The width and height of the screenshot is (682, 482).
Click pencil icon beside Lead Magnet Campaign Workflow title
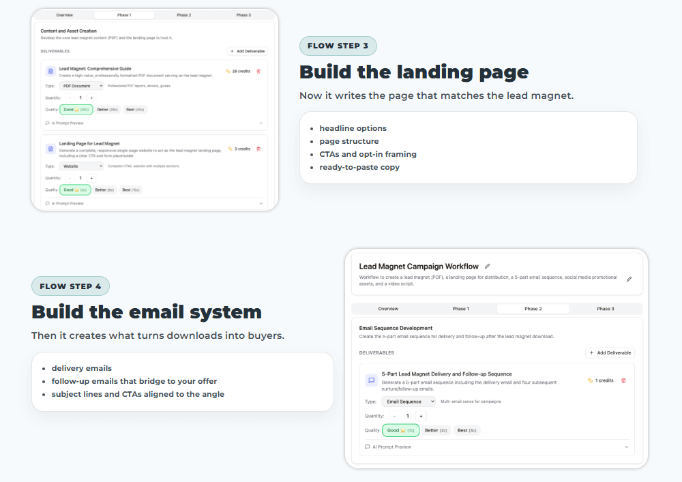tap(487, 267)
